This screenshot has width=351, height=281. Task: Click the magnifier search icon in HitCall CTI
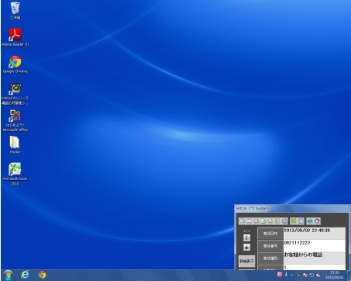coord(270,221)
